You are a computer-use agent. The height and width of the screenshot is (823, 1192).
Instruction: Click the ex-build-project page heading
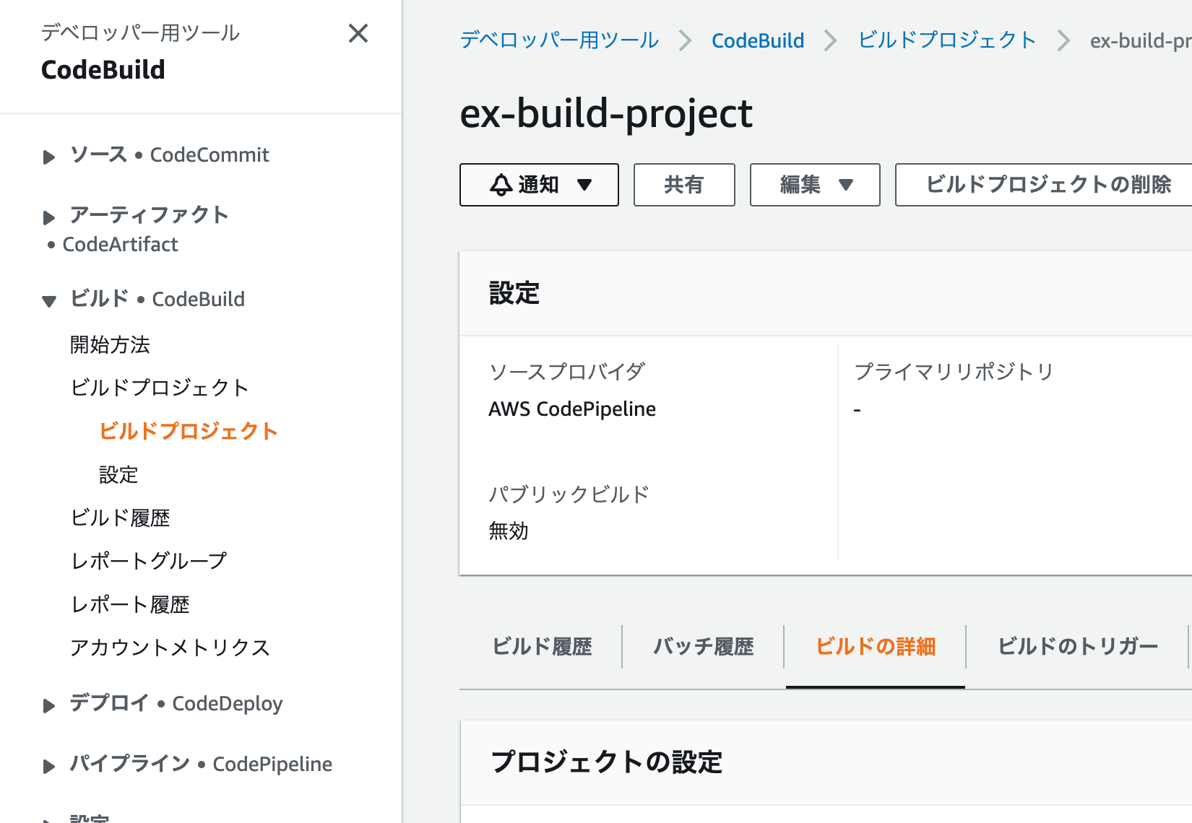click(606, 114)
